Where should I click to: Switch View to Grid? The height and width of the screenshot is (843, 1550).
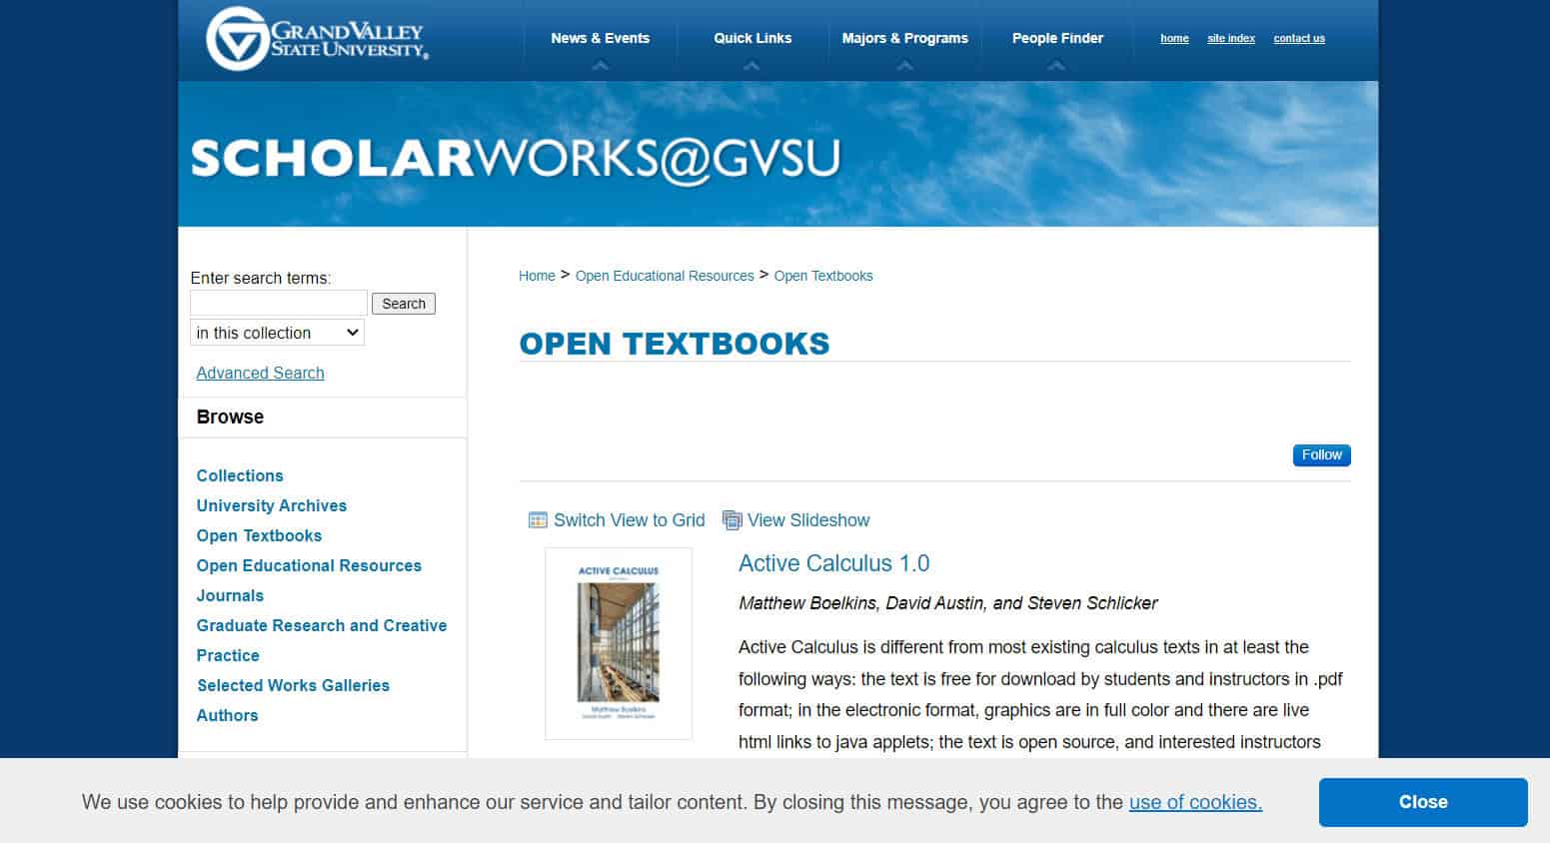click(630, 520)
